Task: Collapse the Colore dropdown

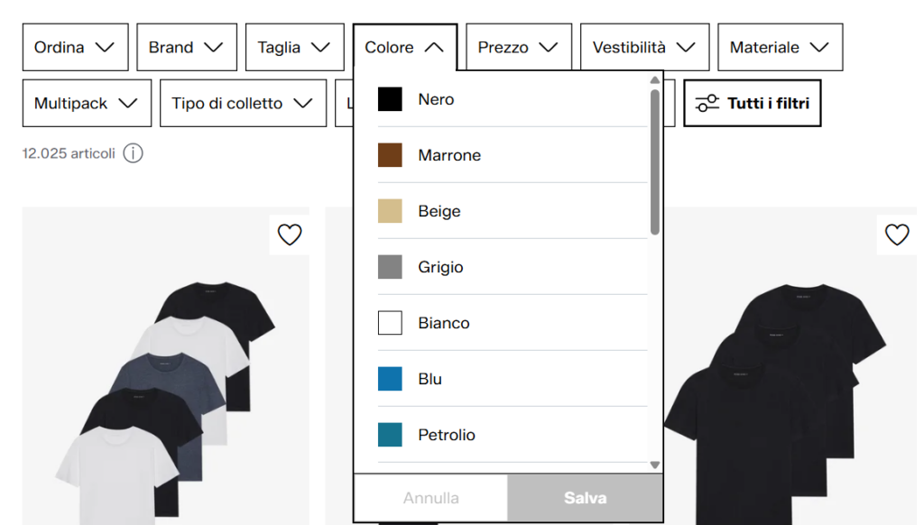Action: pyautogui.click(x=405, y=47)
